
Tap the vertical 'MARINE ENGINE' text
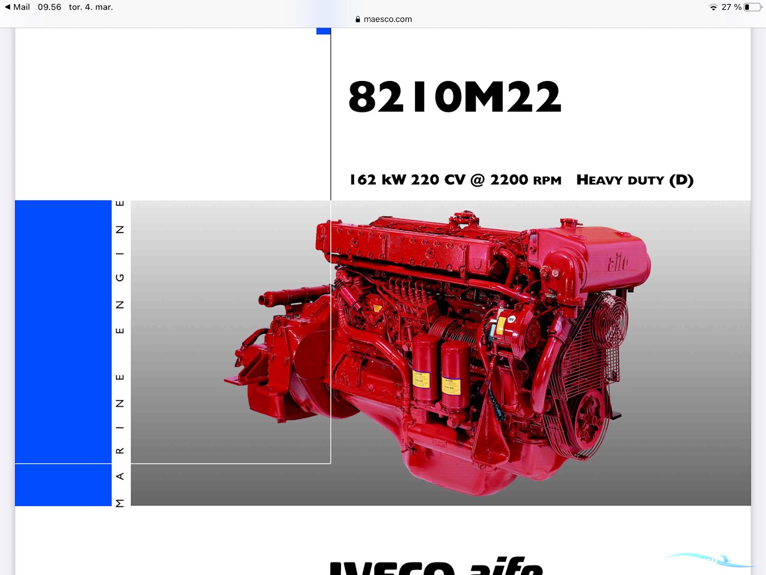[x=120, y=353]
